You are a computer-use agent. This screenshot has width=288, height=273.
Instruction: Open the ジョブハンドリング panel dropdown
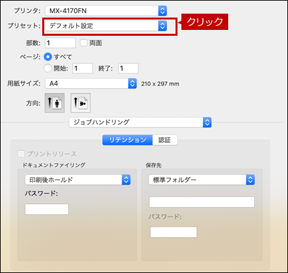point(140,122)
